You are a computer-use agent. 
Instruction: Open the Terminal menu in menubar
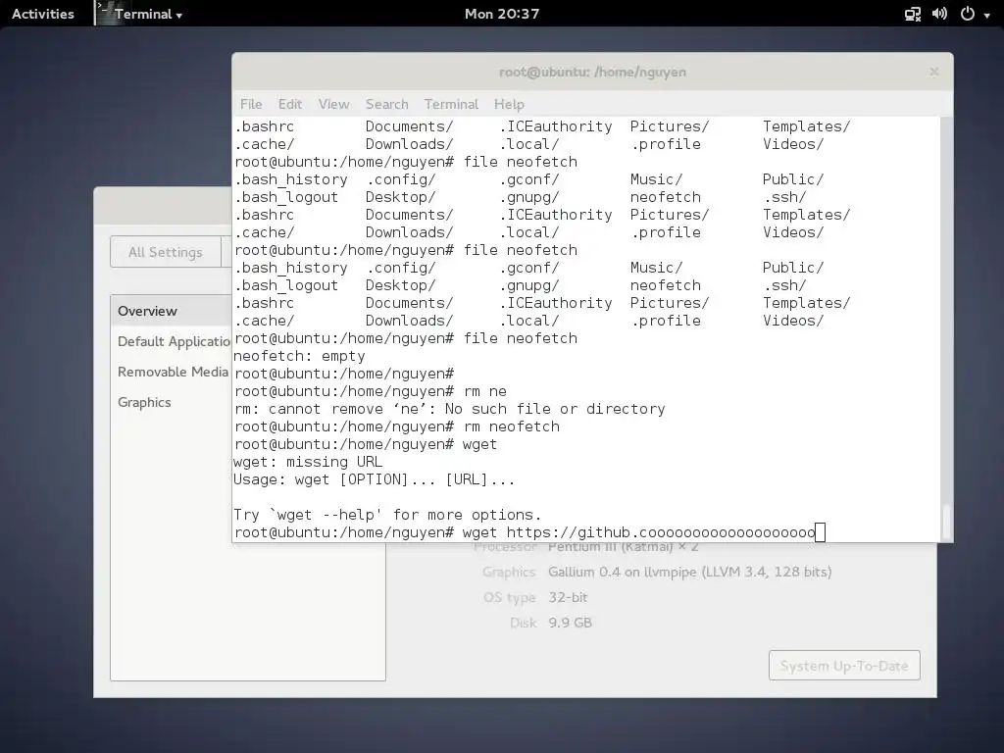click(x=451, y=104)
